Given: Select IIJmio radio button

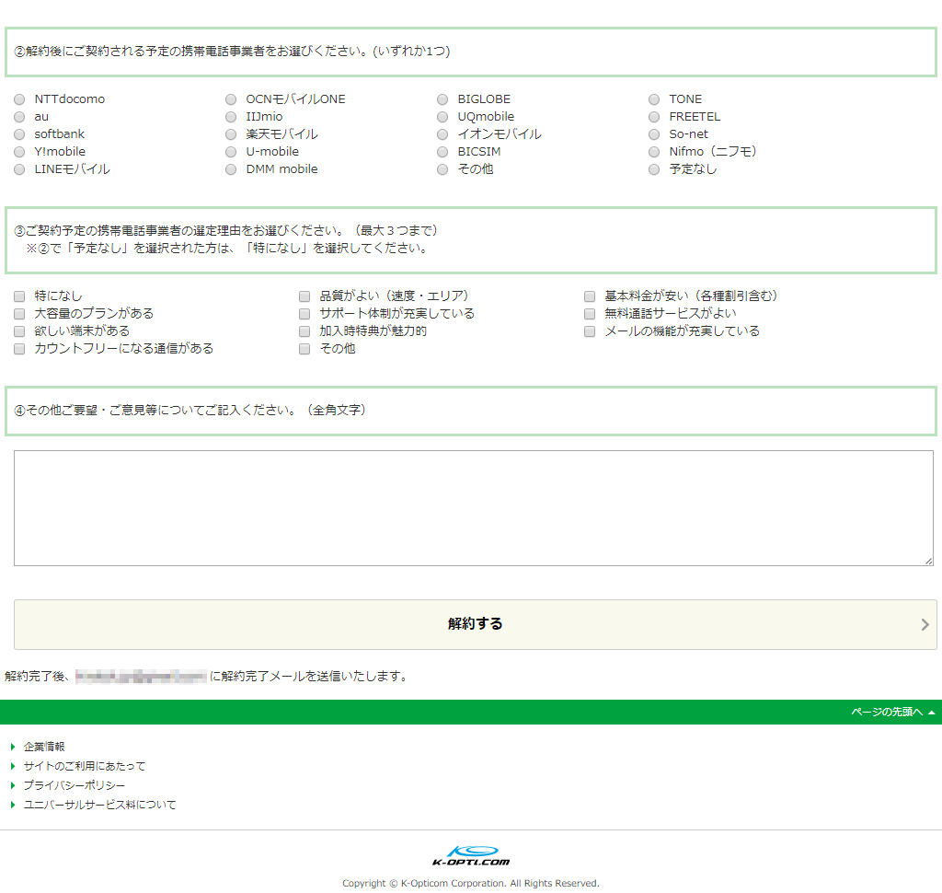Looking at the screenshot, I should click(x=231, y=117).
